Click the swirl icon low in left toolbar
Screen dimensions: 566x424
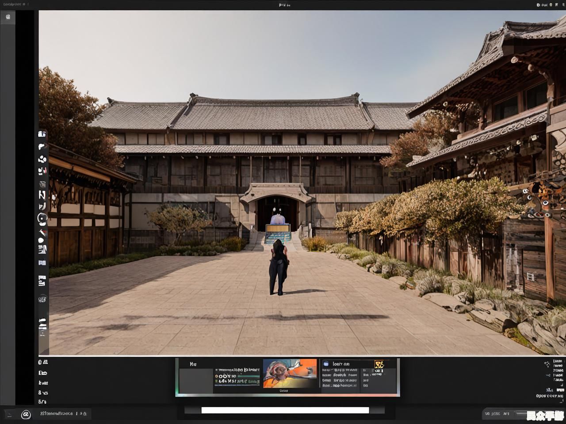42,299
